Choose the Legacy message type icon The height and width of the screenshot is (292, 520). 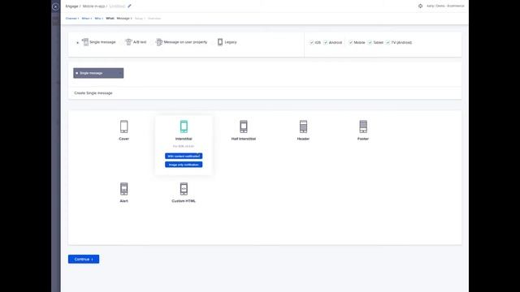click(220, 42)
